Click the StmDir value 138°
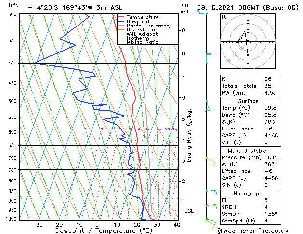The width and height of the screenshot is (303, 234). (271, 214)
